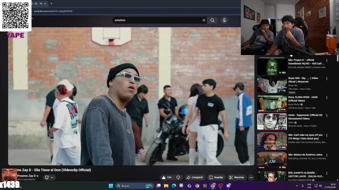Switch the ESP LAA keyboard language

click(x=309, y=186)
